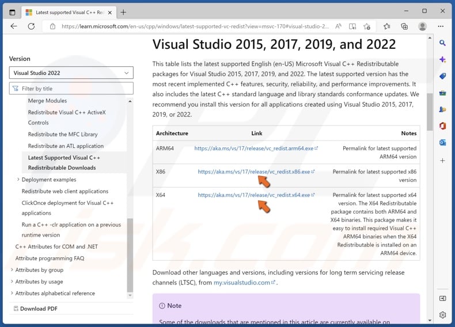455x327 pixels.
Task: Open the Visual Studio 2022 version dropdown
Action: [71, 73]
